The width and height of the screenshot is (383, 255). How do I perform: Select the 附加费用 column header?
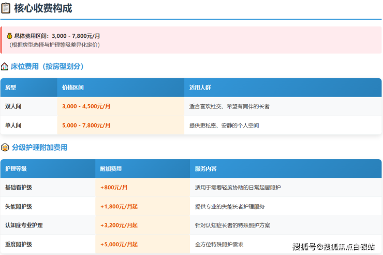point(111,168)
